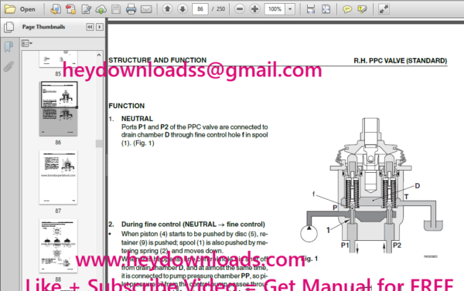Open the Attachments paperclip panel
Screen dimensions: 464x291
(9, 66)
